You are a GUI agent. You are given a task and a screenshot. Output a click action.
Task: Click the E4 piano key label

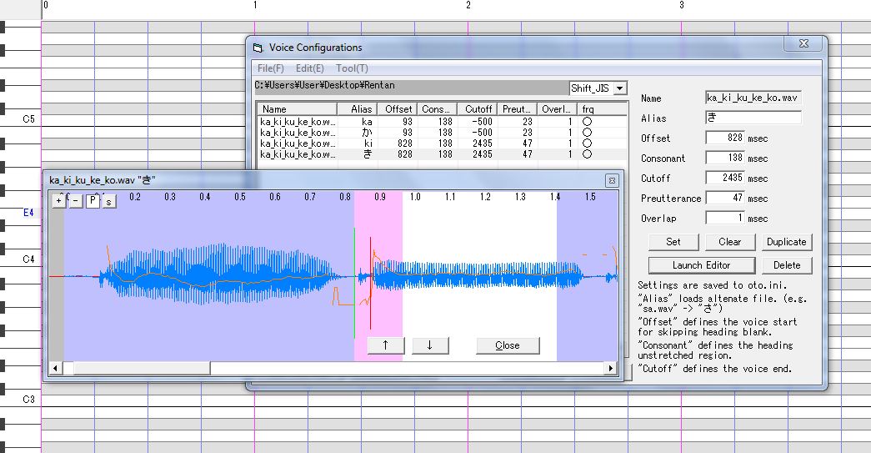pyautogui.click(x=28, y=213)
